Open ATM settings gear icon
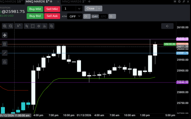 [87, 16]
